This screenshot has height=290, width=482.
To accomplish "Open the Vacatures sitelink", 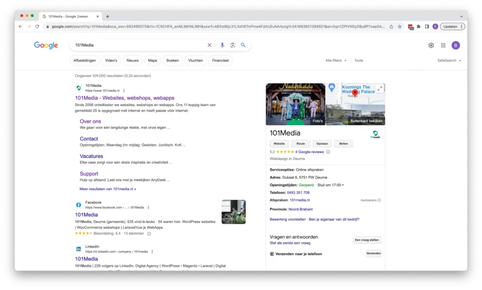I will 91,157.
